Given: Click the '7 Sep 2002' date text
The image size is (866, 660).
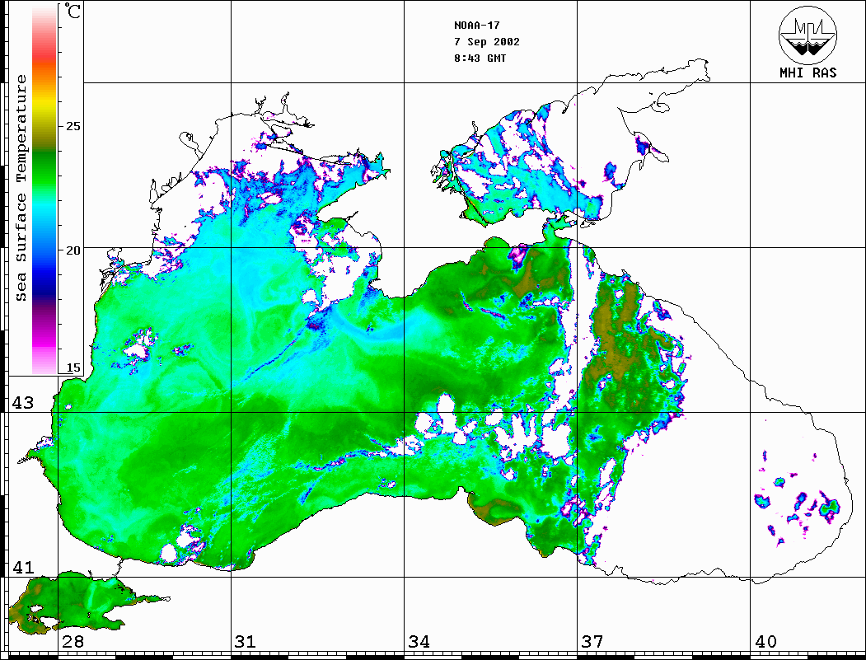Looking at the screenshot, I should pos(487,42).
